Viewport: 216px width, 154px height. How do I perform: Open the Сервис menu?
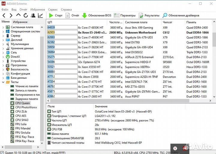click(53, 10)
